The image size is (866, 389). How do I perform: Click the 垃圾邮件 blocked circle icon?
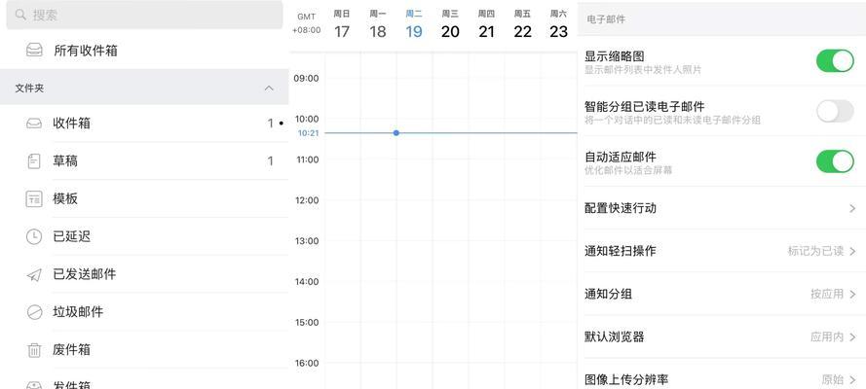[34, 312]
